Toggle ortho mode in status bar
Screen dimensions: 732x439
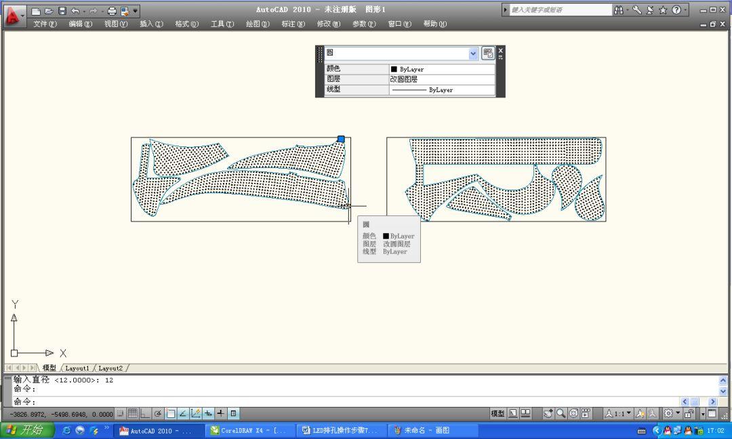point(145,413)
